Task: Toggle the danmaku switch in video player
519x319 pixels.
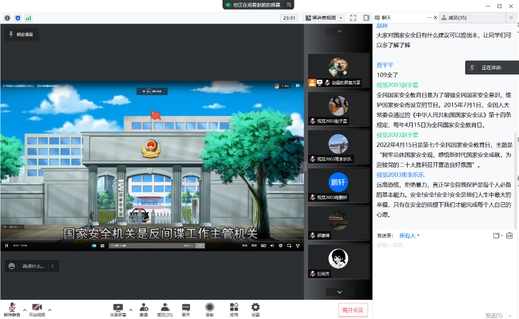Action: pos(94,245)
